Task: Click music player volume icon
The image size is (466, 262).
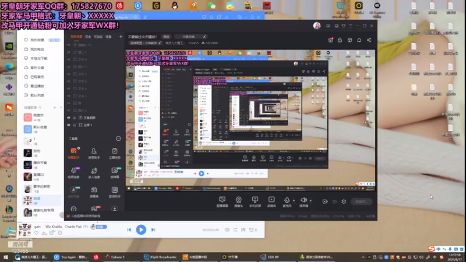Action: click(227, 229)
